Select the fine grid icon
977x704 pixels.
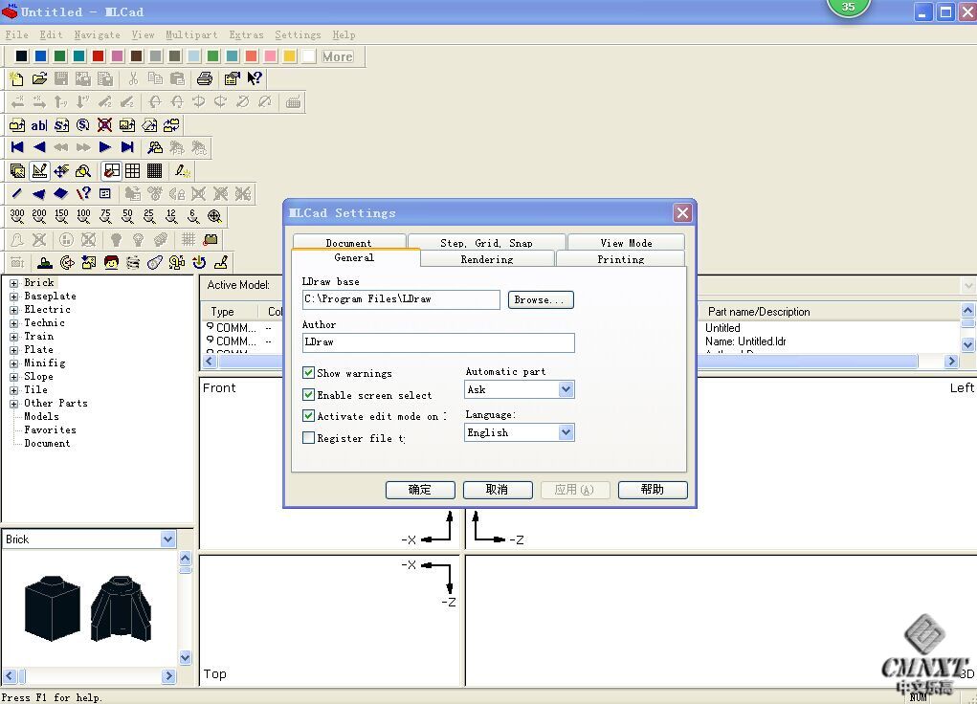point(154,170)
